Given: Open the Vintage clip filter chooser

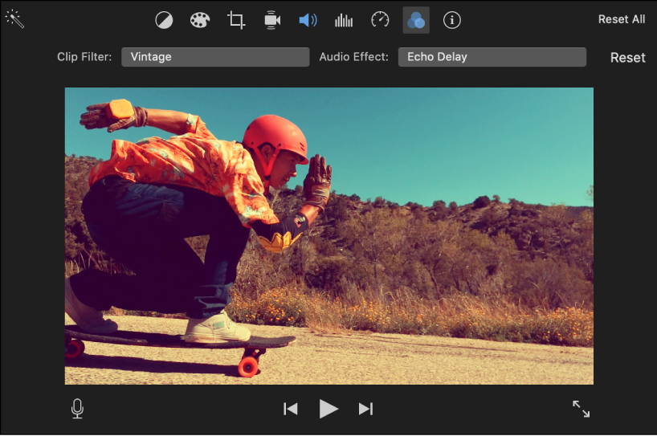Looking at the screenshot, I should tap(215, 57).
